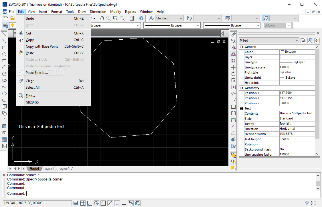Screen dimensions: 322x207
Task: Select the Erase tool in modify toolbar
Action: tap(233, 34)
